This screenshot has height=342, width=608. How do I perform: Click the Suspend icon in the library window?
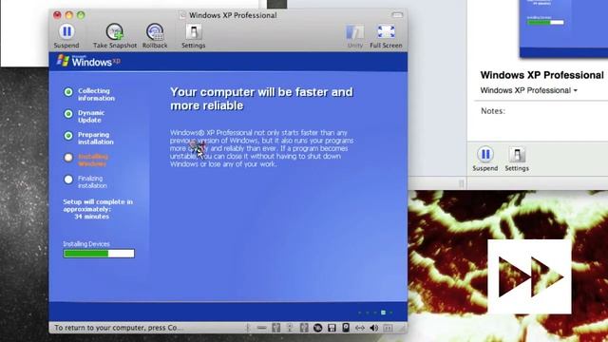485,154
